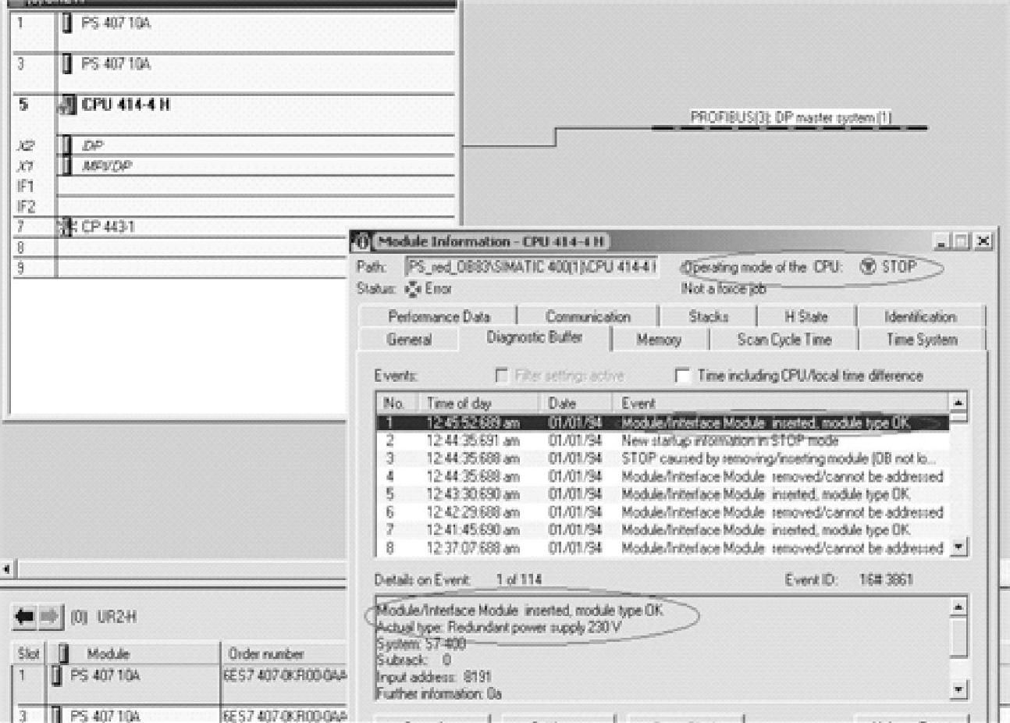
Task: Click the PS 407 module icon in rack slot 1
Action: pyautogui.click(x=67, y=23)
